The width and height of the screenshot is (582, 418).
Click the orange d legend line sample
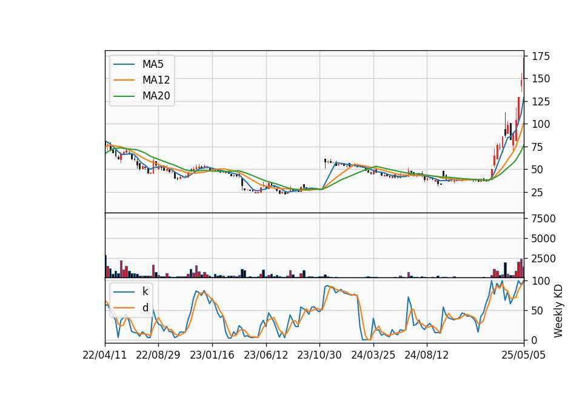(124, 308)
